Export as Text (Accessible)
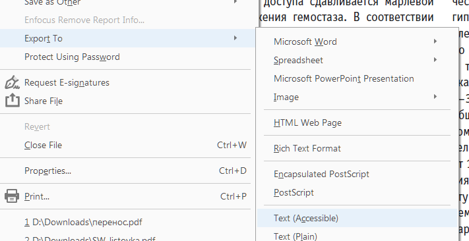 click(358, 219)
